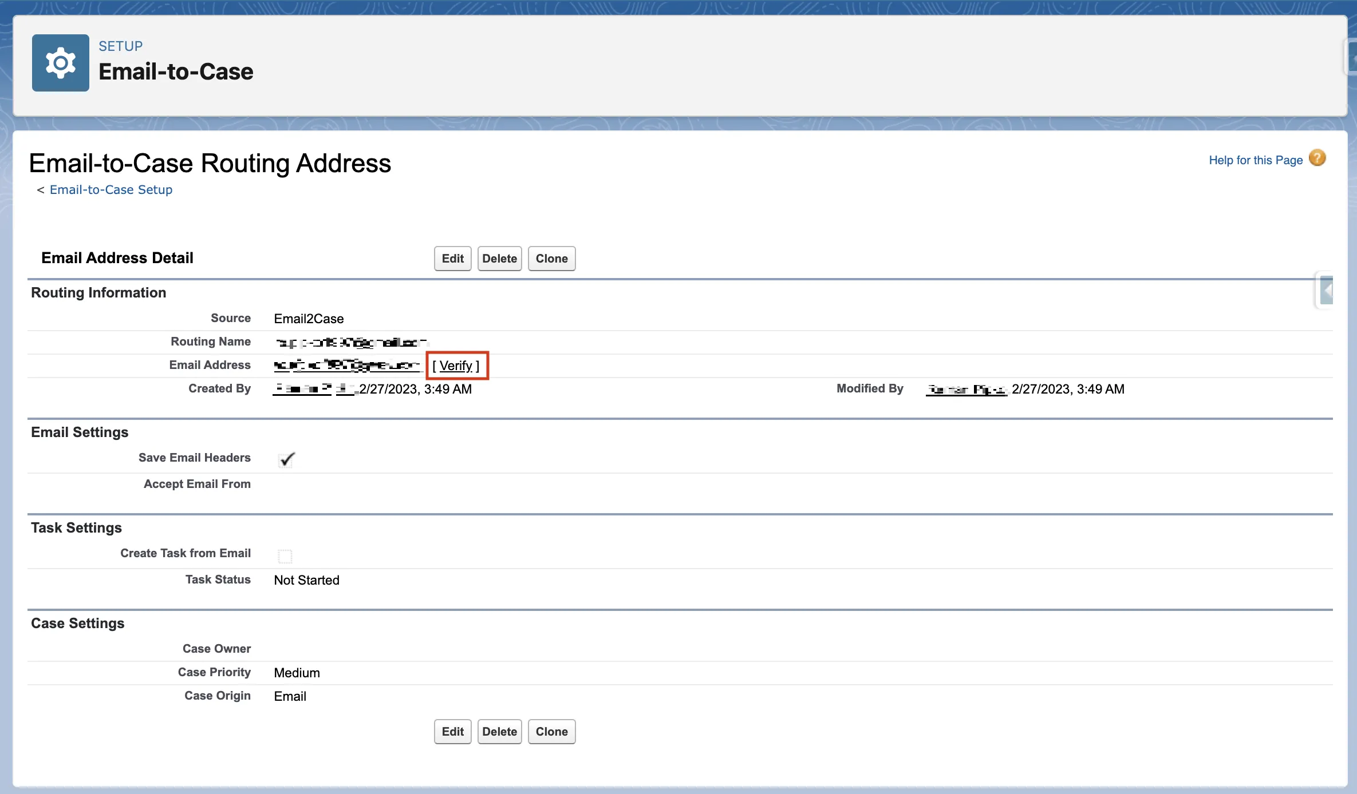
Task: Click the SETUP breadcrumb label
Action: (120, 46)
